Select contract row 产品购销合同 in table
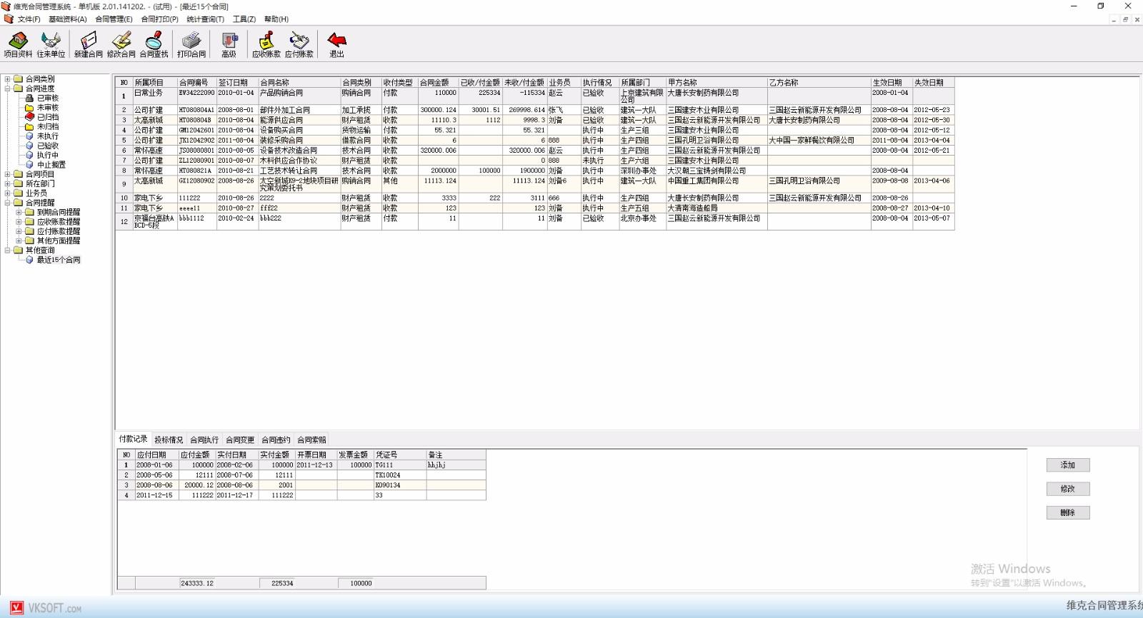 (x=534, y=96)
